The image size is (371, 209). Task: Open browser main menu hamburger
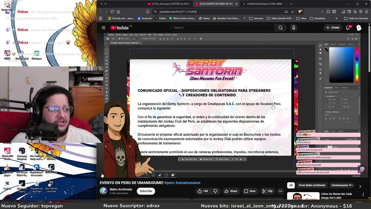click(366, 12)
